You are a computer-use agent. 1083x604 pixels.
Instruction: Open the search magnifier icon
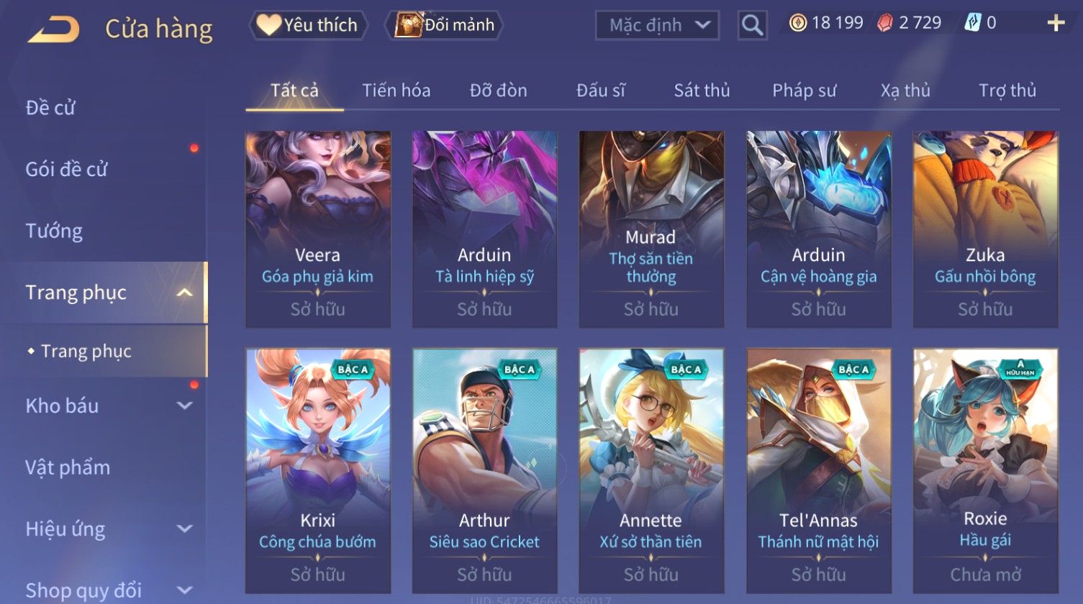(752, 25)
